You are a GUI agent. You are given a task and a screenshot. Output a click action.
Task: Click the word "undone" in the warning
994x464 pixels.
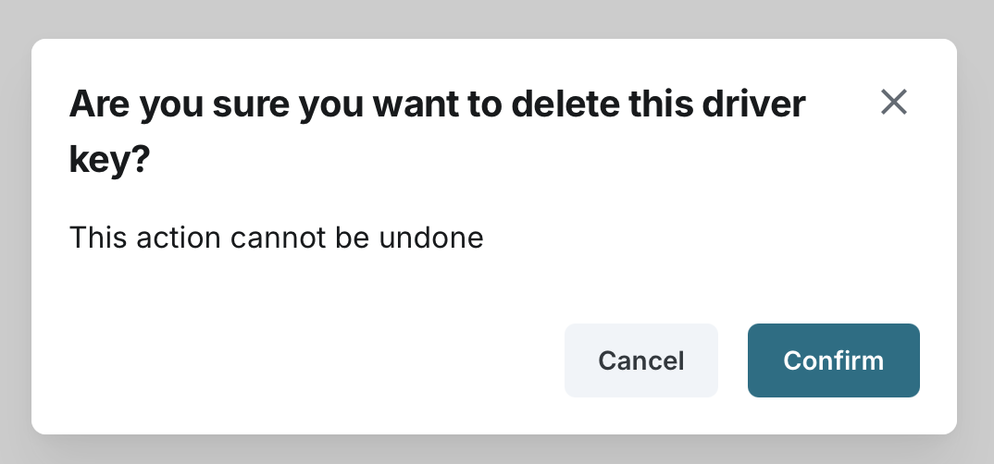point(430,238)
